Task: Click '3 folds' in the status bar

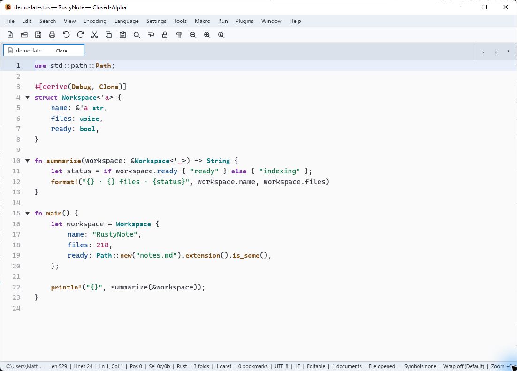Action: pyautogui.click(x=201, y=366)
